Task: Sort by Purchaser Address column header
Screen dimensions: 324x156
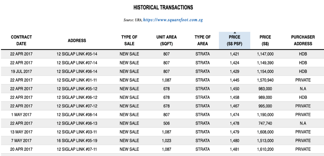Action: tap(303, 40)
